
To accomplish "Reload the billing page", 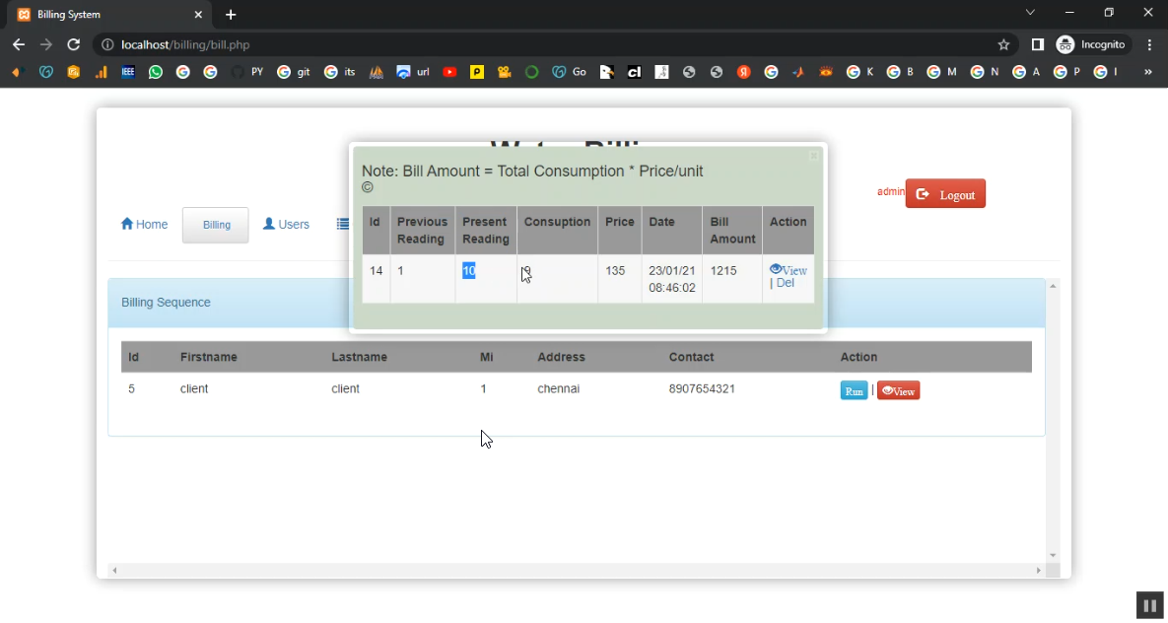I will click(x=73, y=44).
